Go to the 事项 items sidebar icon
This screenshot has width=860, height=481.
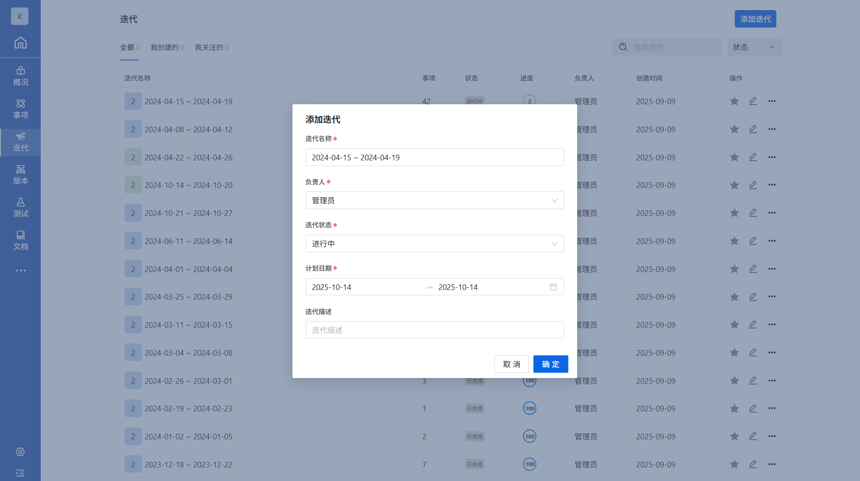click(x=20, y=109)
